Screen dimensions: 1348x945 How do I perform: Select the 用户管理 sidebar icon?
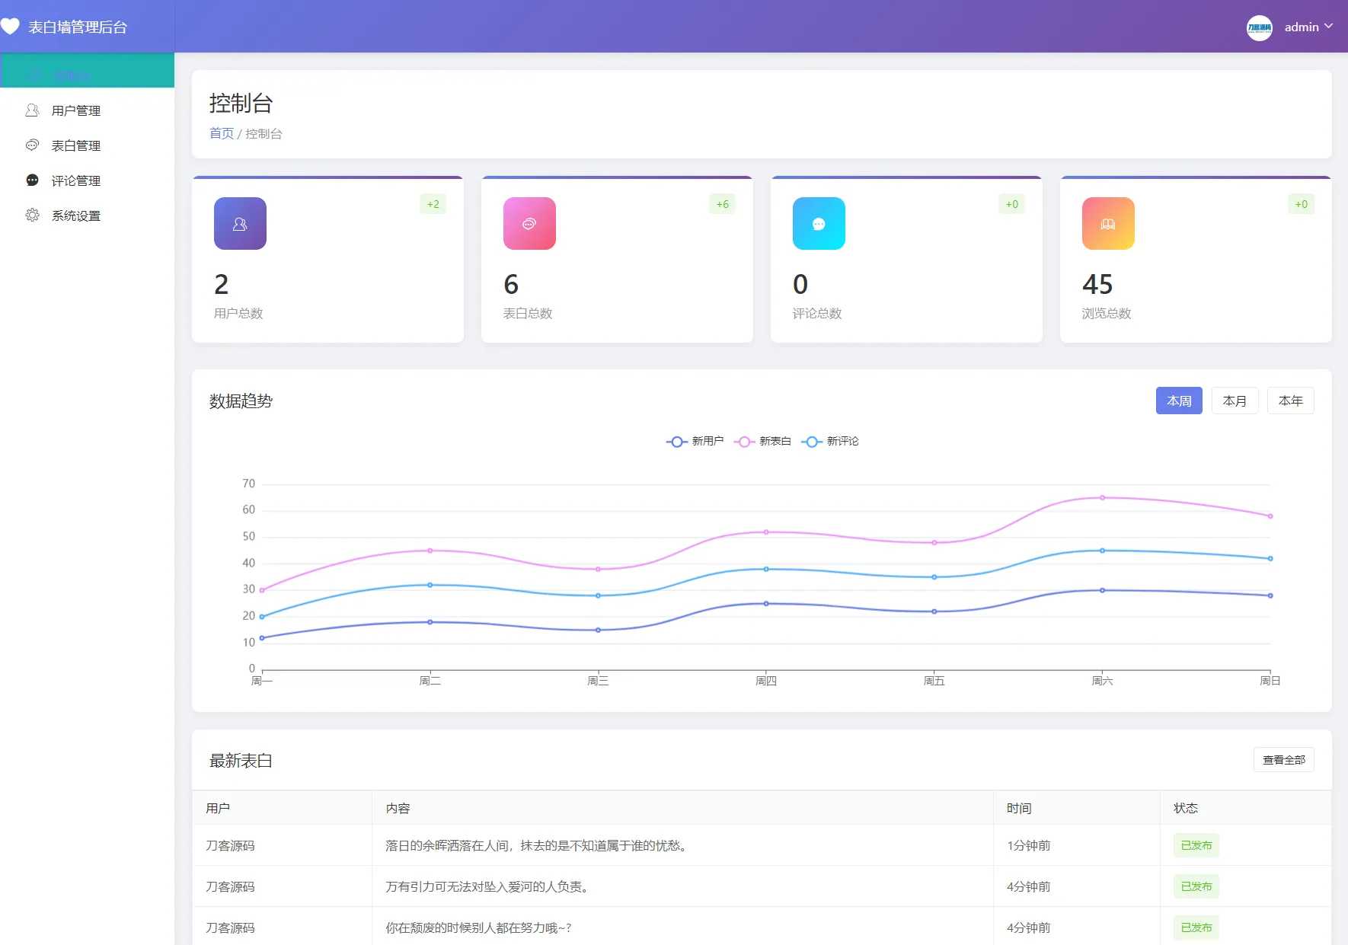(x=33, y=110)
